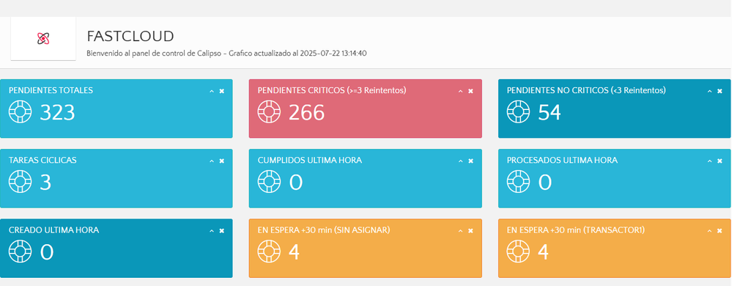Click the EN ESPERA +30 min (TRANSACTOR1) title
The width and height of the screenshot is (732, 286).
click(576, 230)
